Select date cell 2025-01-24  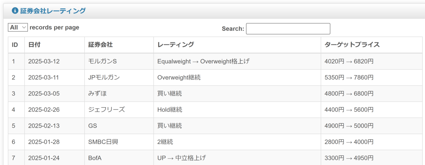[x=55, y=158]
